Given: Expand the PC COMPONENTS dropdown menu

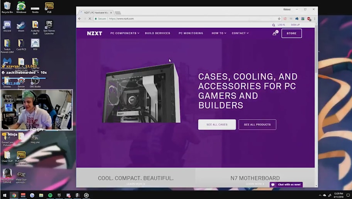Looking at the screenshot, I should [125, 33].
